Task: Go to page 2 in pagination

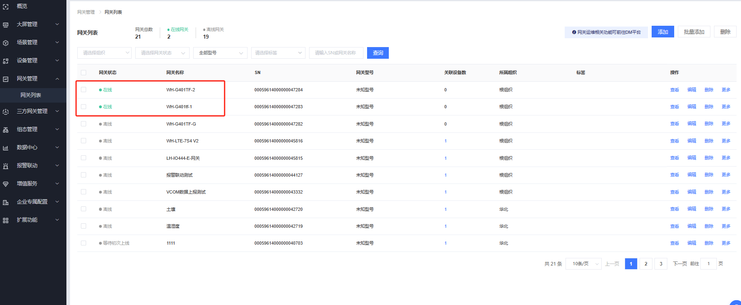Action: tap(646, 264)
